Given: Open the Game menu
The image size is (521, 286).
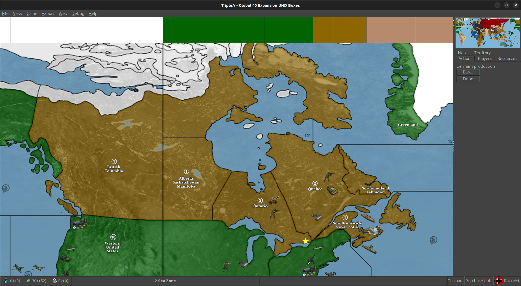Looking at the screenshot, I should (x=32, y=14).
